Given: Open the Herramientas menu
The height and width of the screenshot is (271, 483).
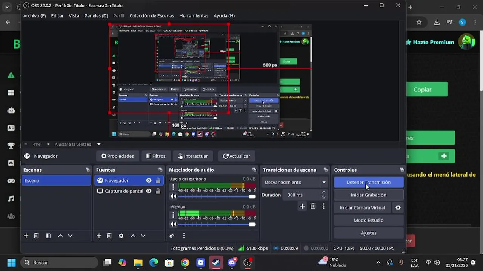Looking at the screenshot, I should click(194, 16).
